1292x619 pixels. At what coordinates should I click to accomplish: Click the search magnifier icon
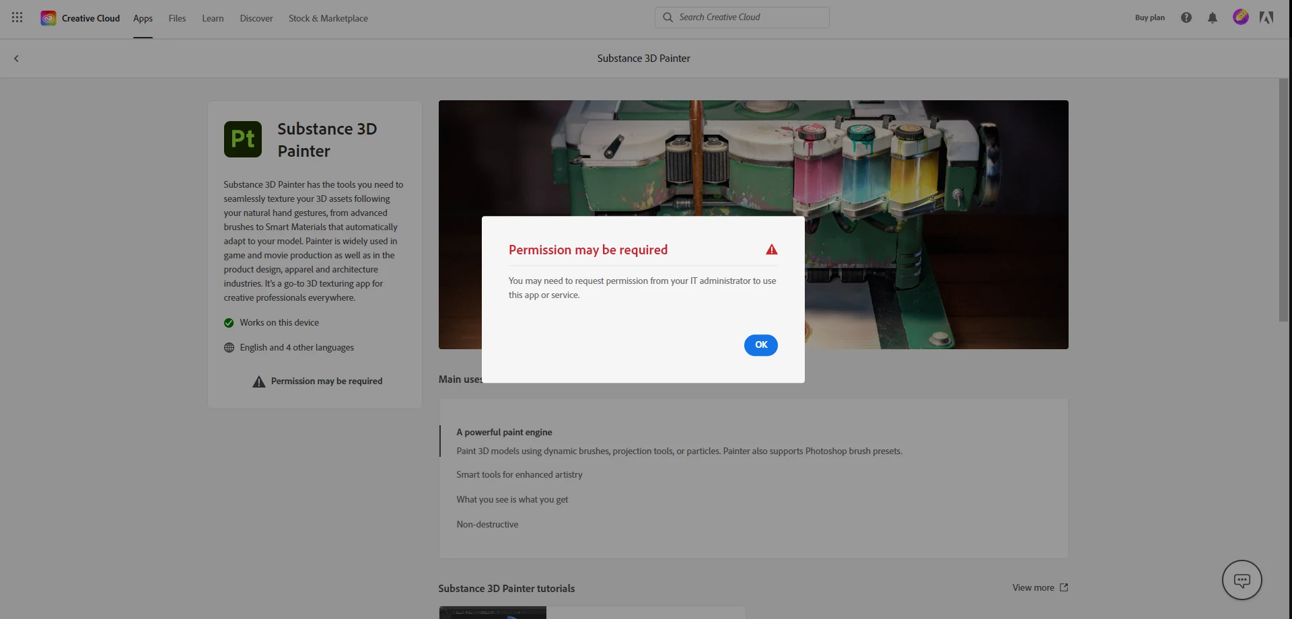pos(668,17)
